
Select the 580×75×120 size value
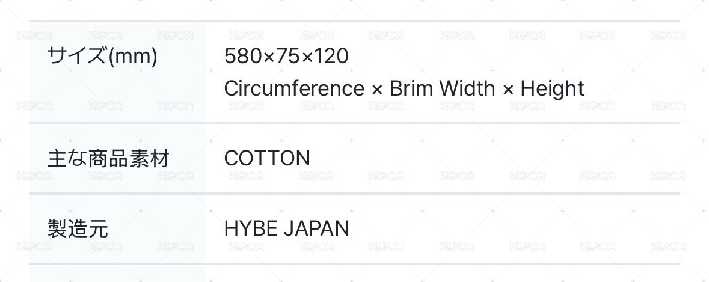click(286, 57)
